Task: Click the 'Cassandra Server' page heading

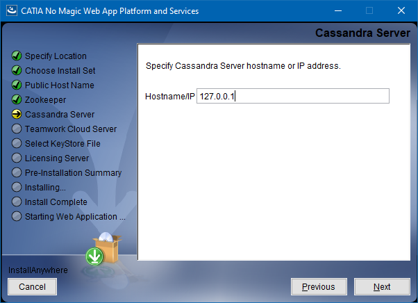Action: tap(362, 33)
